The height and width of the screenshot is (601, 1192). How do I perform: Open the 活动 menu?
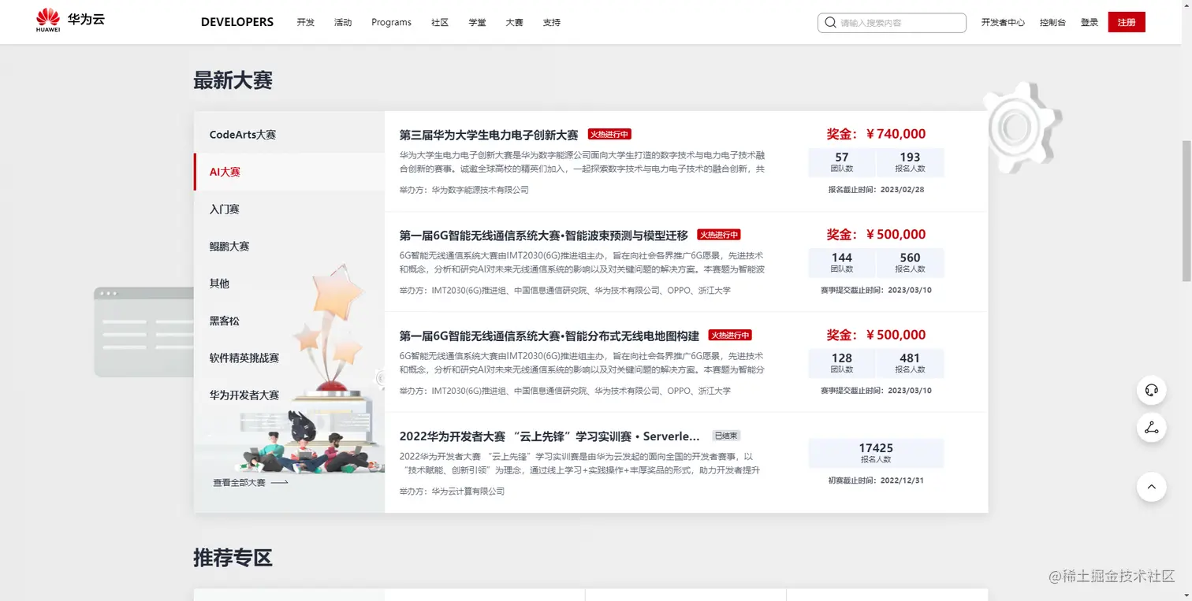343,23
